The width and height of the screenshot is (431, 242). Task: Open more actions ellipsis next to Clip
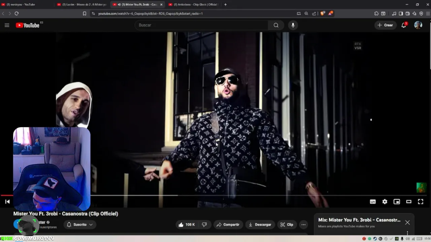click(x=303, y=225)
